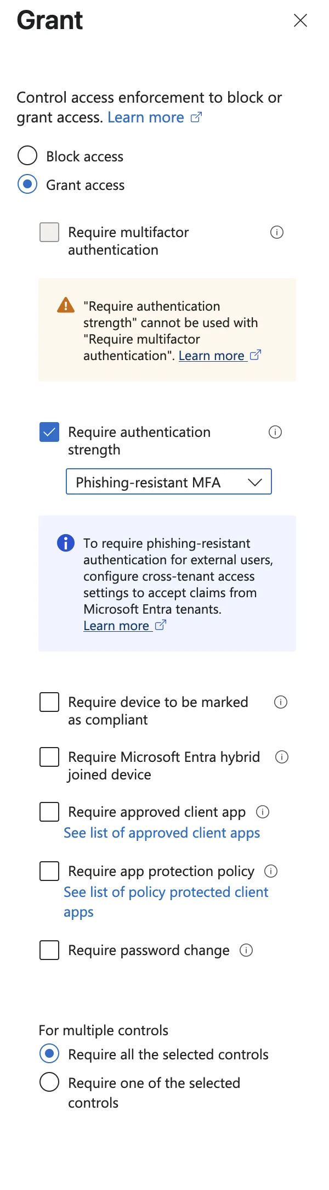
Task: Open See list of approved client apps
Action: 162,833
